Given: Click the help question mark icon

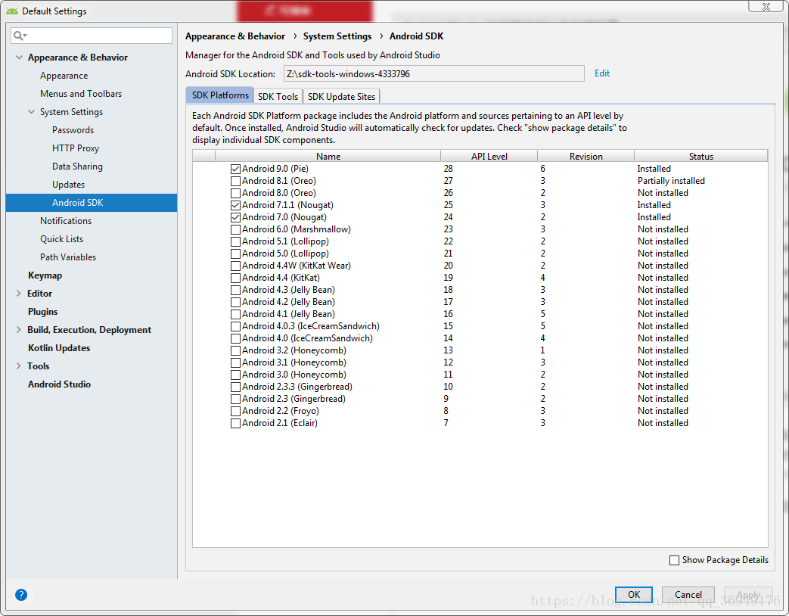Looking at the screenshot, I should [x=21, y=595].
